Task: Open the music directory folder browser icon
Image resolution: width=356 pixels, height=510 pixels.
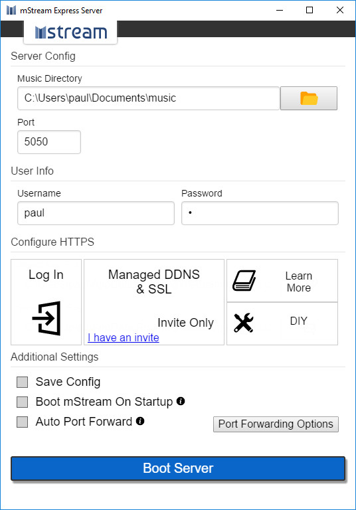Action: [x=308, y=98]
